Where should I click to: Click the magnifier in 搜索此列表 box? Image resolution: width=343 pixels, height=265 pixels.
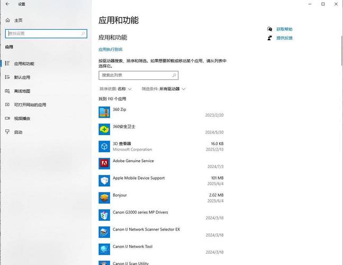coord(174,75)
